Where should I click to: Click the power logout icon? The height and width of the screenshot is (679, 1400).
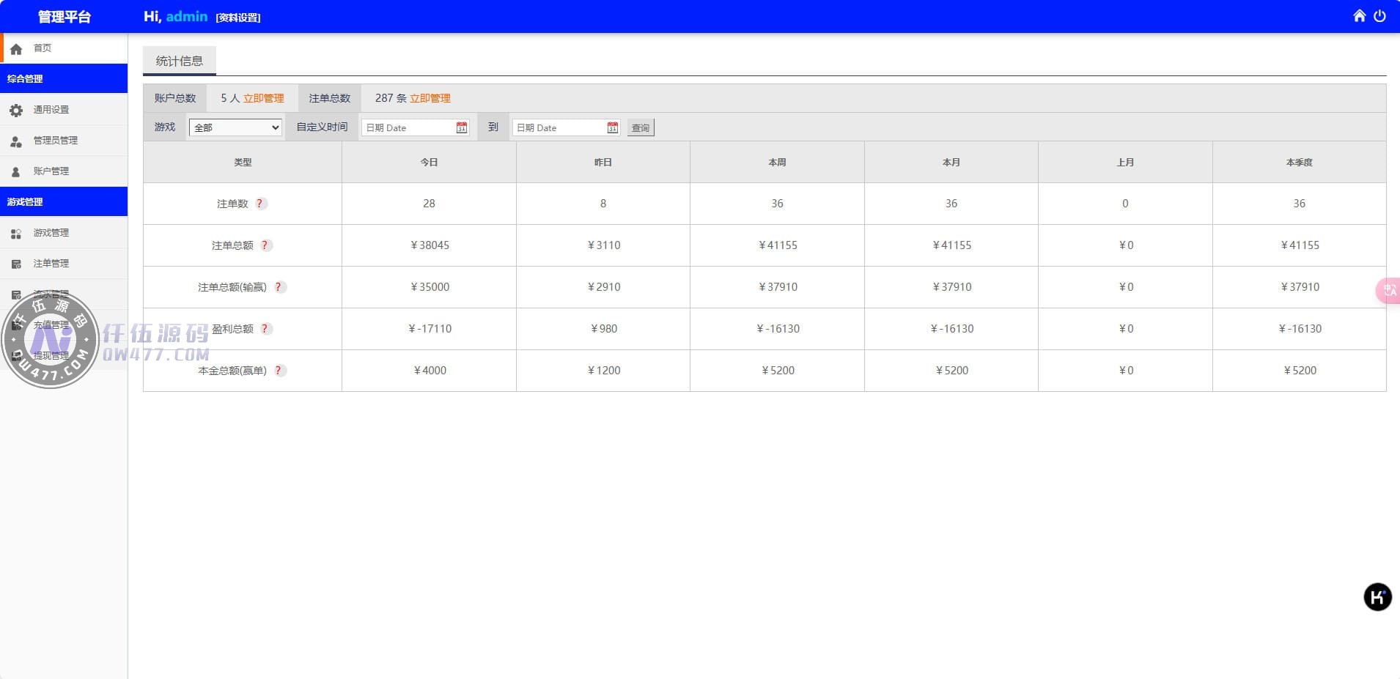(x=1379, y=16)
